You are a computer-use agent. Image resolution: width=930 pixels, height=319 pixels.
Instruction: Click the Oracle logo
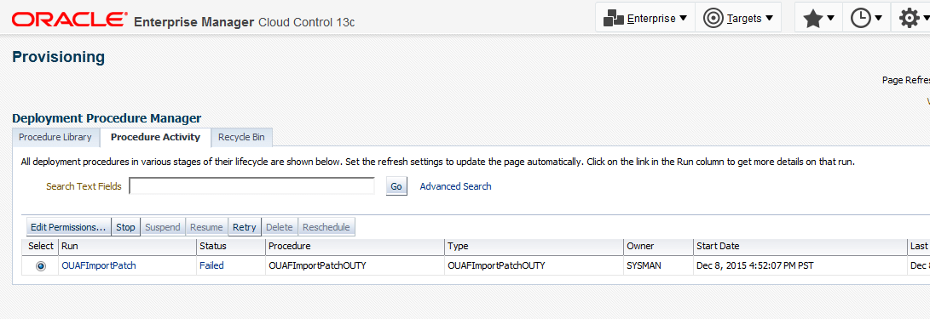tap(69, 20)
